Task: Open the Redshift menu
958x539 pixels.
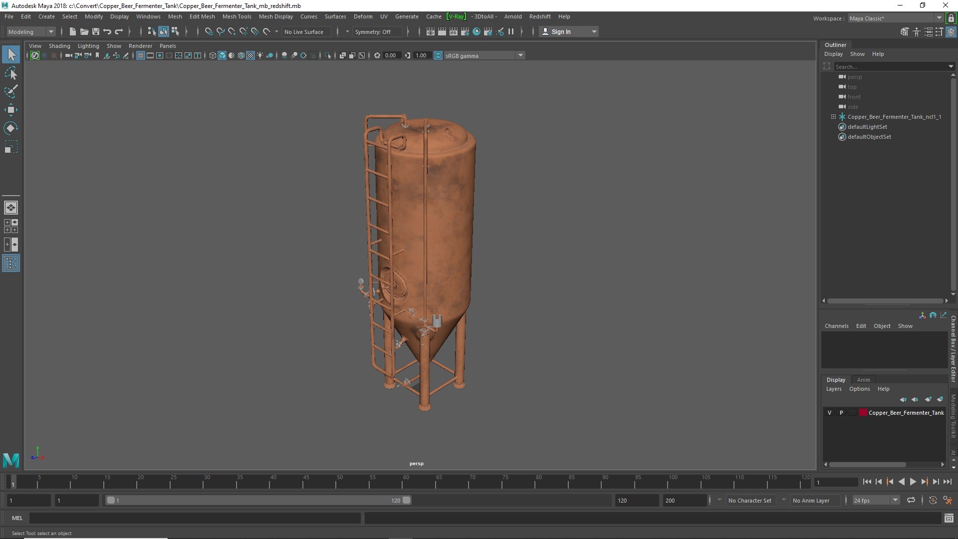Action: click(540, 16)
